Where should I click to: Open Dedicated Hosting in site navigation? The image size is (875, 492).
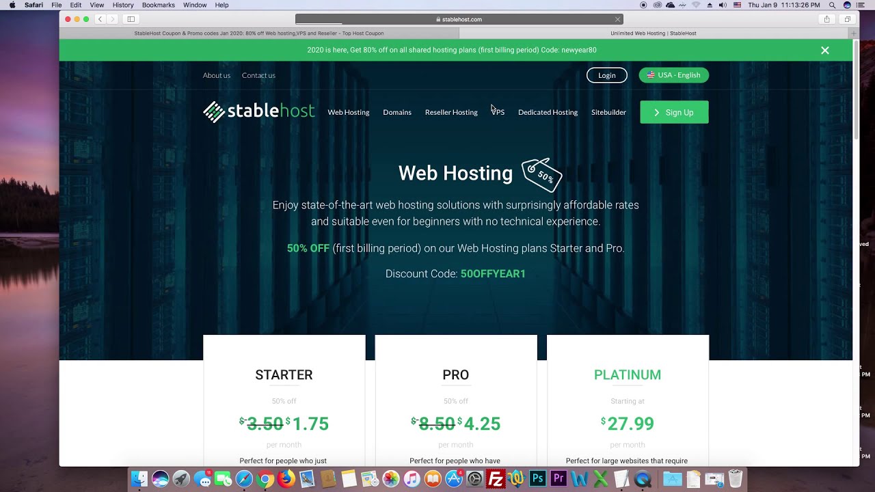548,112
